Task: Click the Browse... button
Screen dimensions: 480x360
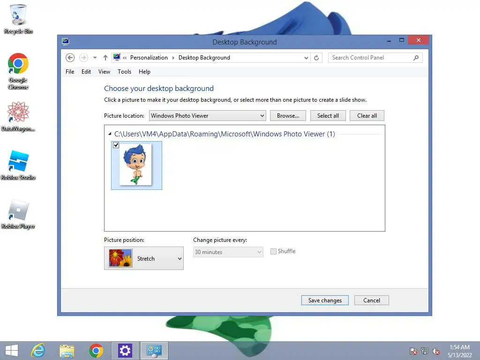Action: point(288,116)
